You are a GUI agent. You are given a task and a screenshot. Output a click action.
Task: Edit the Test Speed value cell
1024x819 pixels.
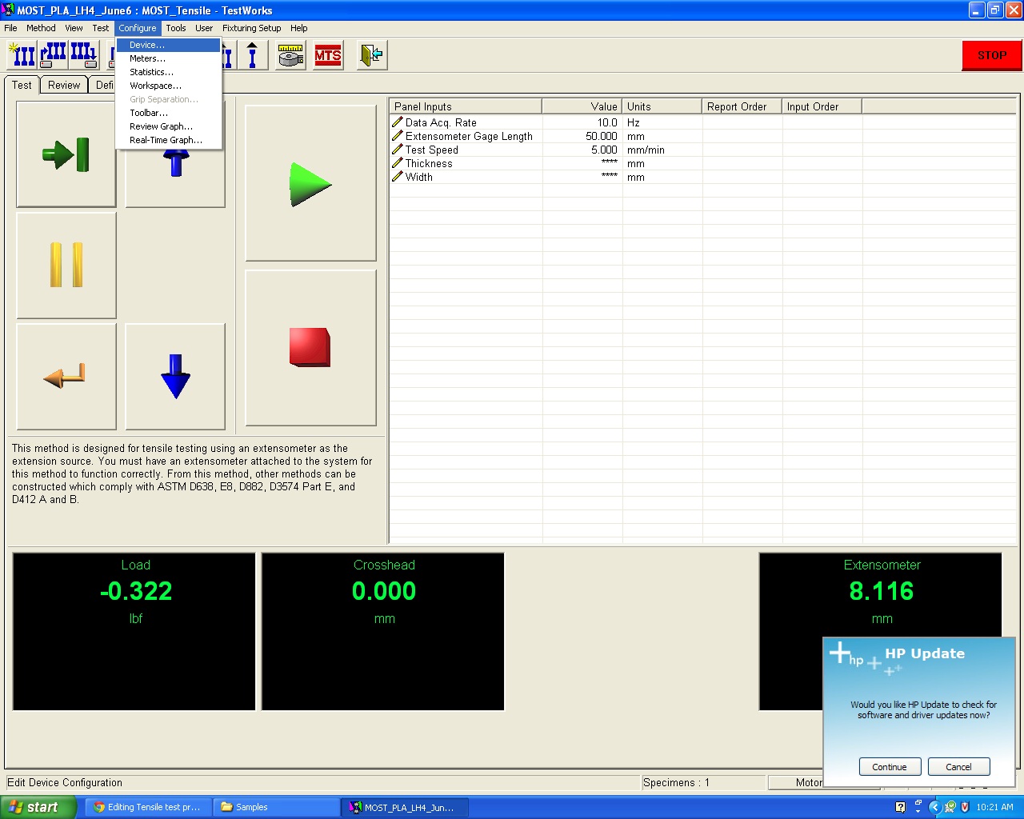click(x=582, y=150)
